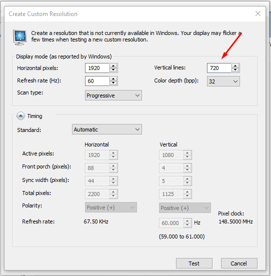
Task: Open the horizontal Polarity Positive (+) dropdown
Action: [x=111, y=207]
